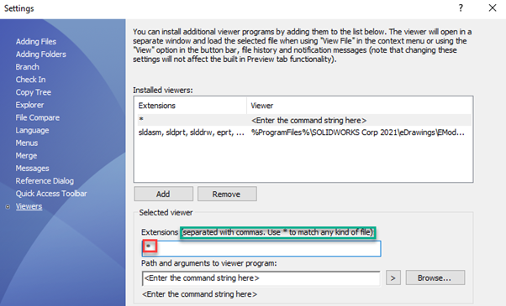Open the Menus settings page
The image size is (506, 306).
tap(27, 143)
